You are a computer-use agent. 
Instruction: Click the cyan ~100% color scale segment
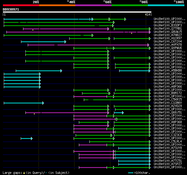point(166,5)
